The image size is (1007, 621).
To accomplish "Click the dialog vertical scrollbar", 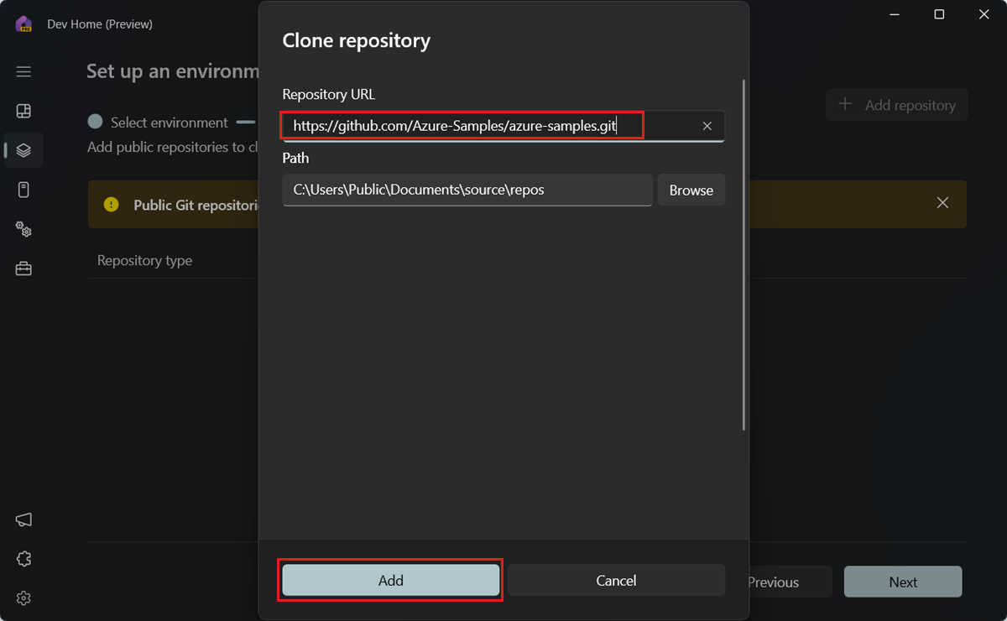I will point(744,256).
